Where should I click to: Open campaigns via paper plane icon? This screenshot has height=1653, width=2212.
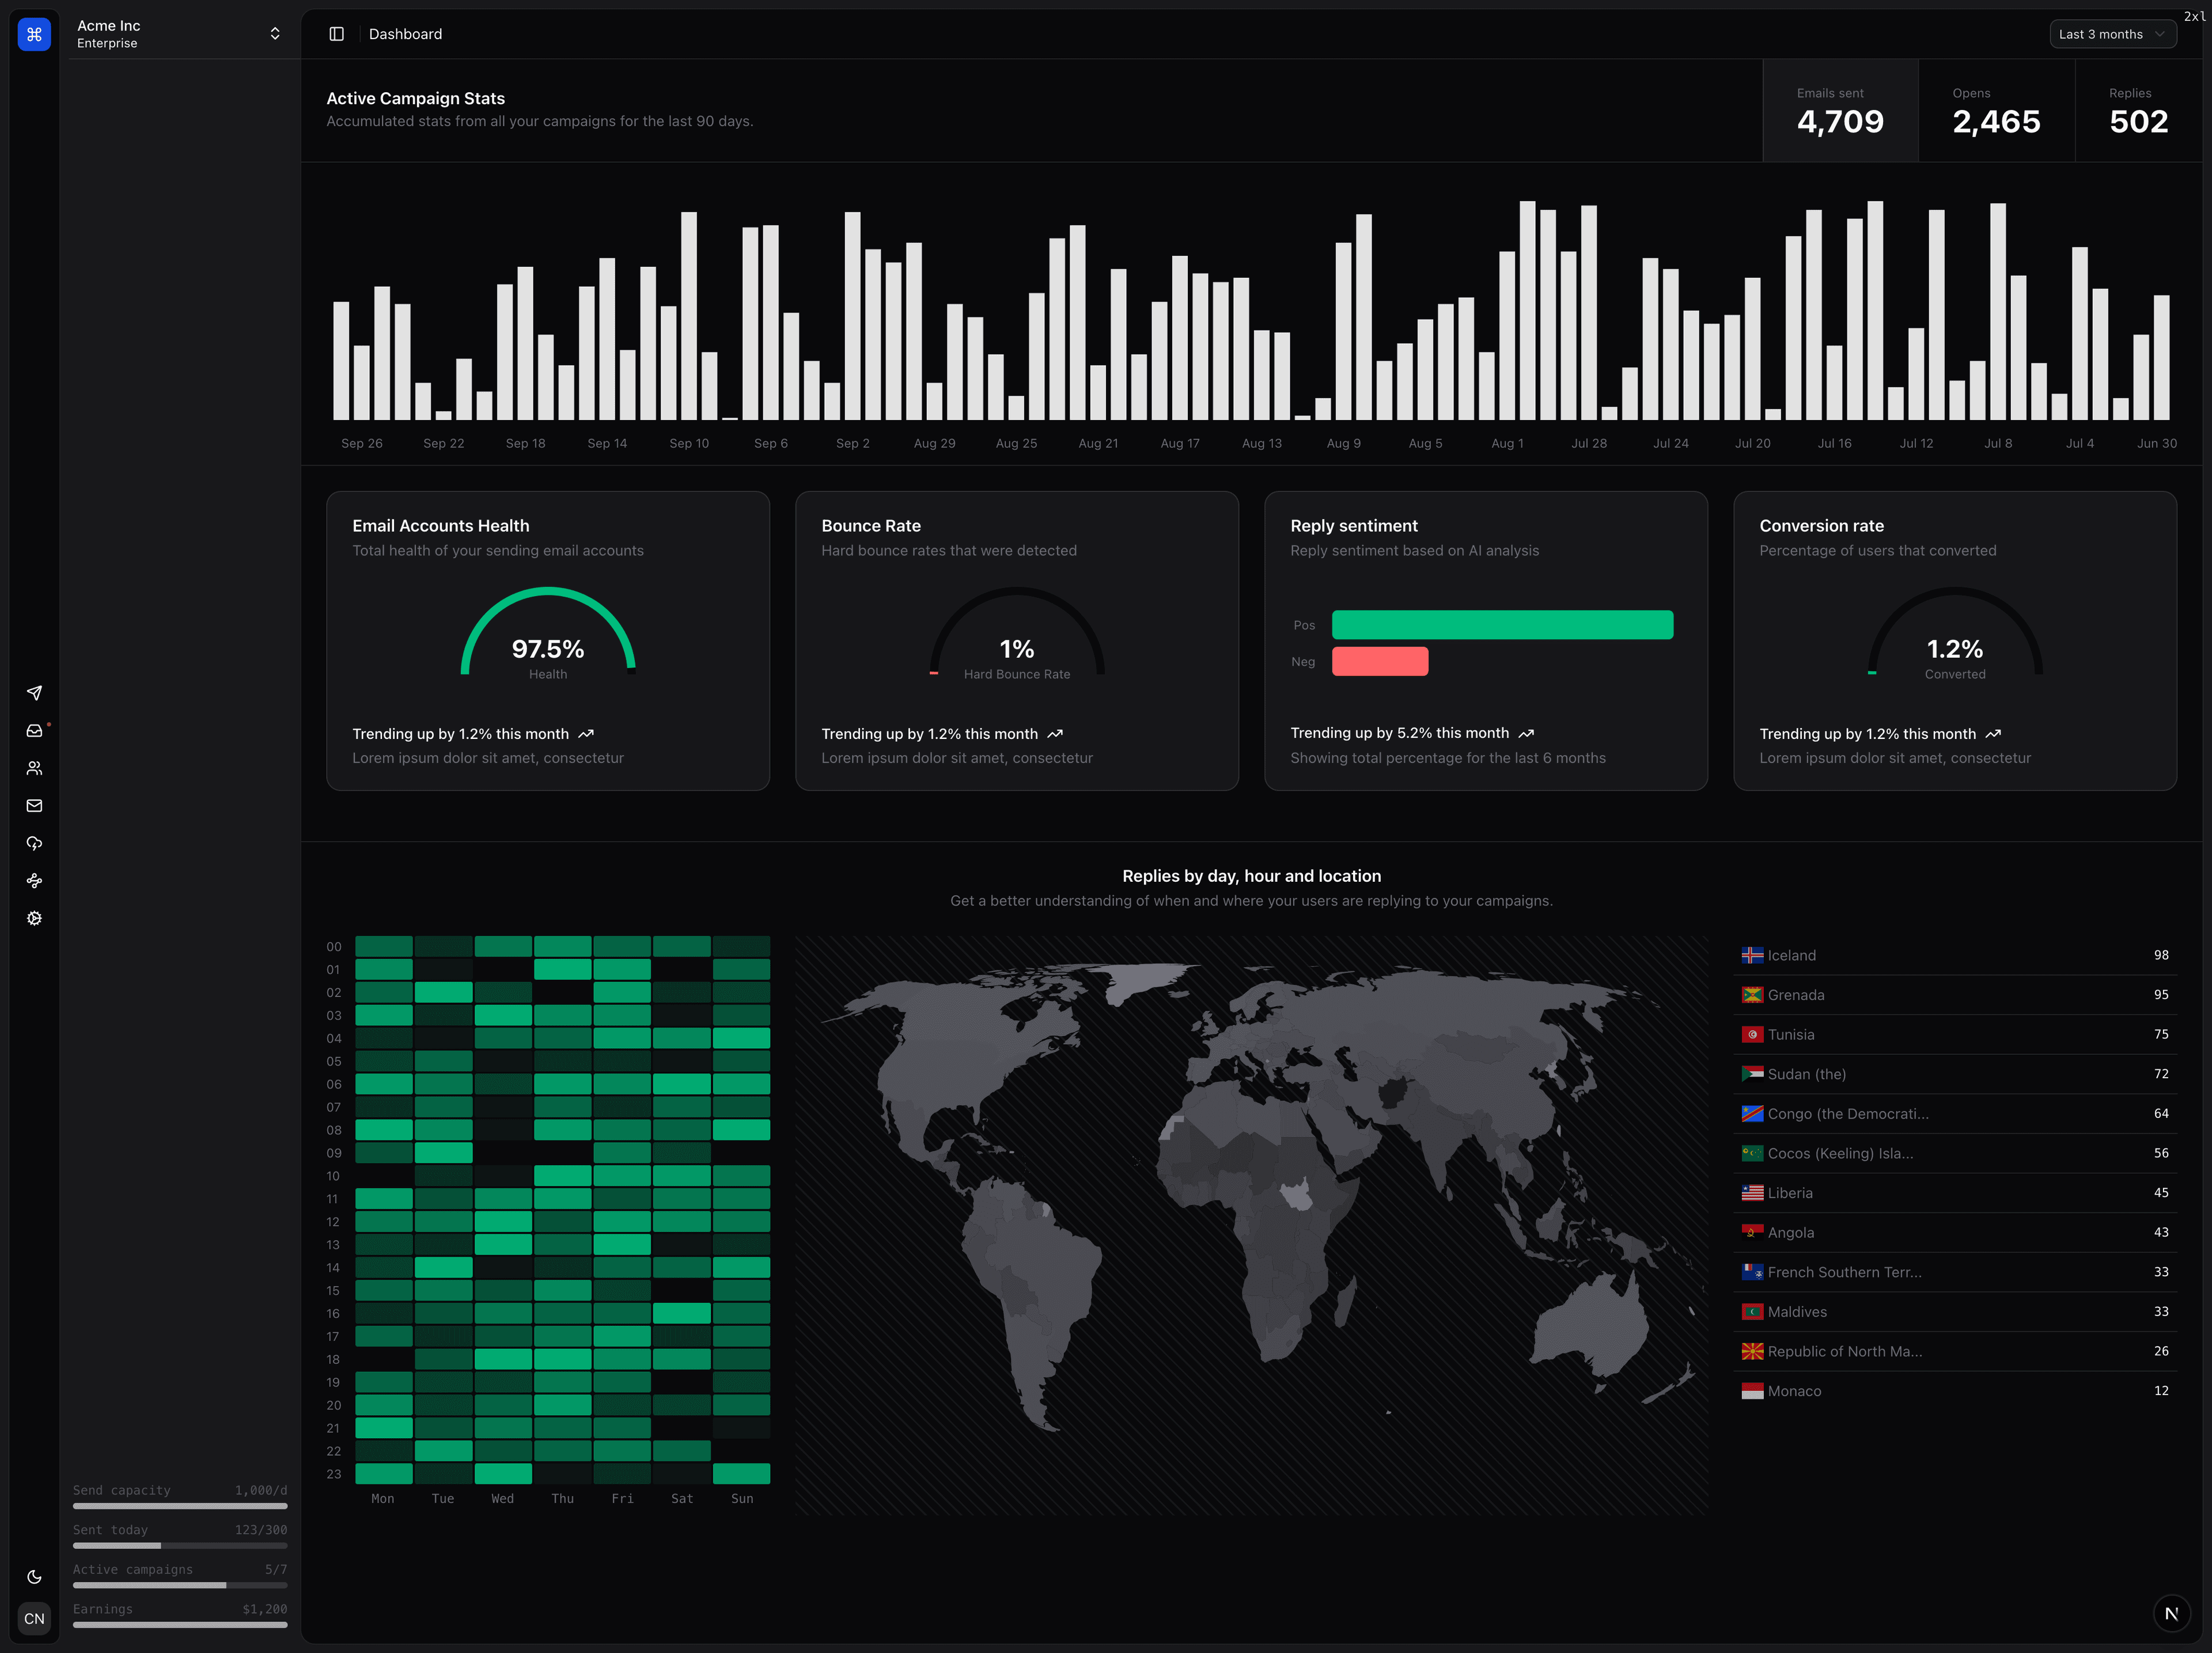pos(34,693)
